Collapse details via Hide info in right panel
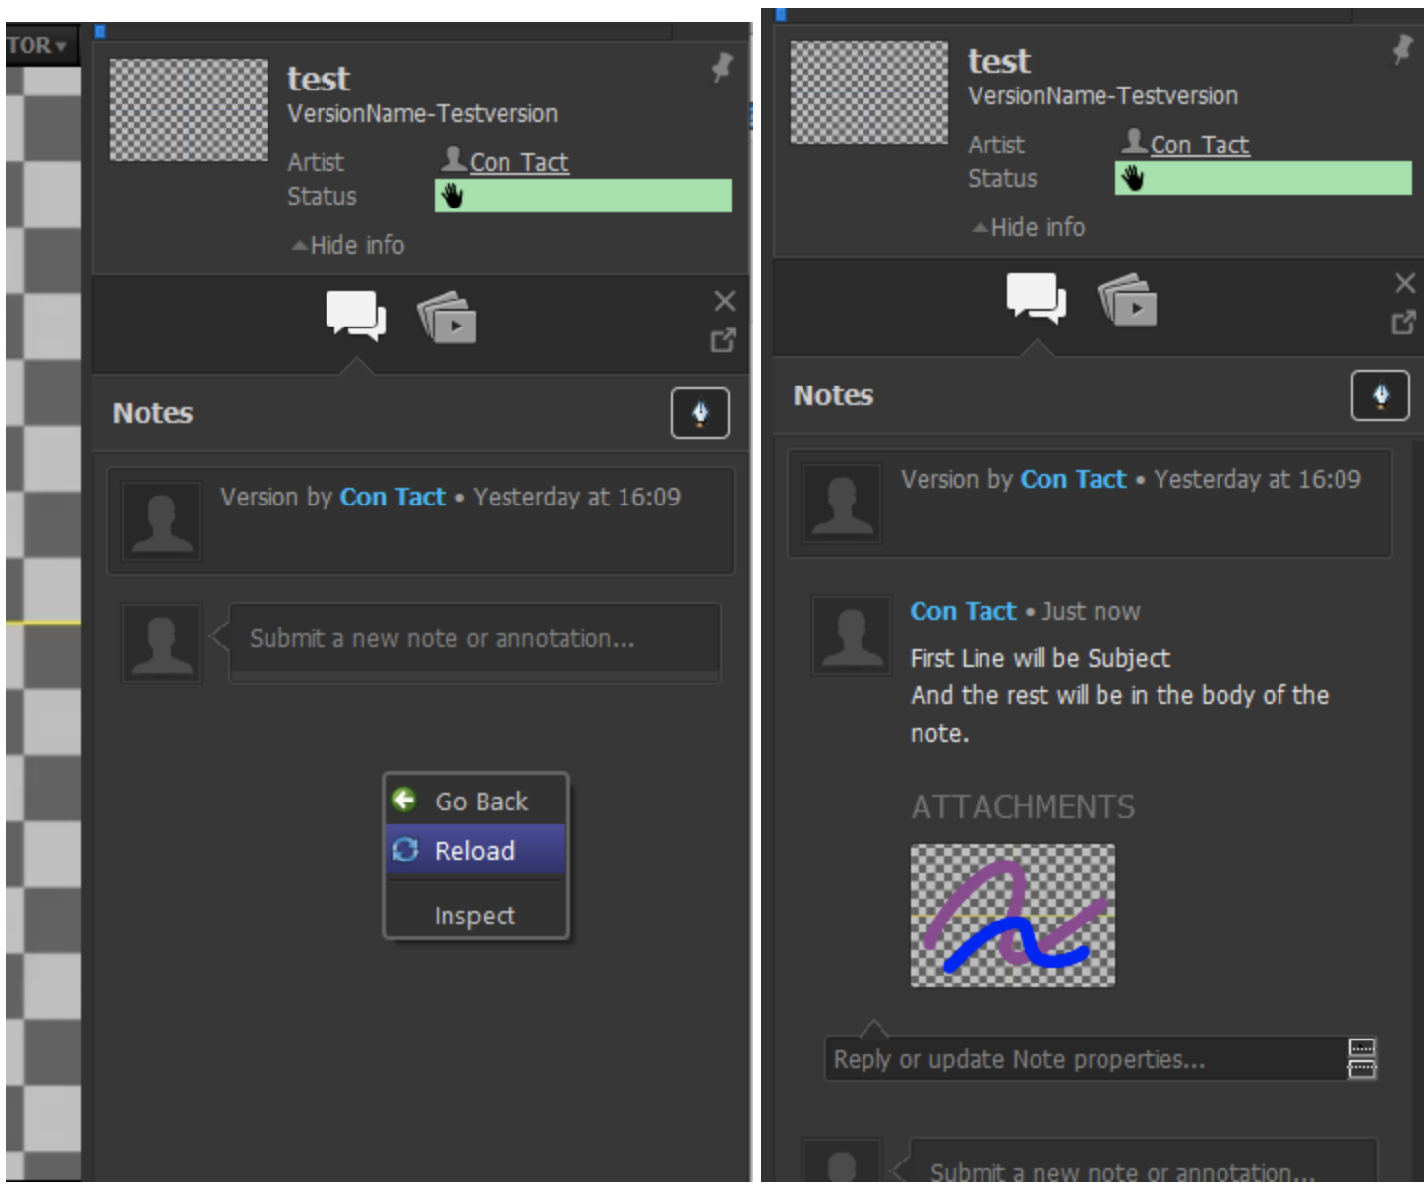The height and width of the screenshot is (1188, 1428). (x=1029, y=227)
